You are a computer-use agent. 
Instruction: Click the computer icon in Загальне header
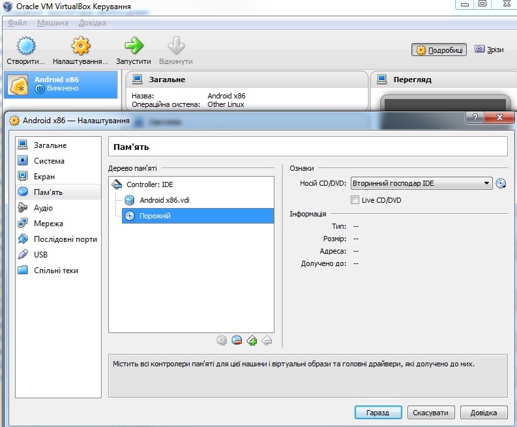click(x=137, y=79)
